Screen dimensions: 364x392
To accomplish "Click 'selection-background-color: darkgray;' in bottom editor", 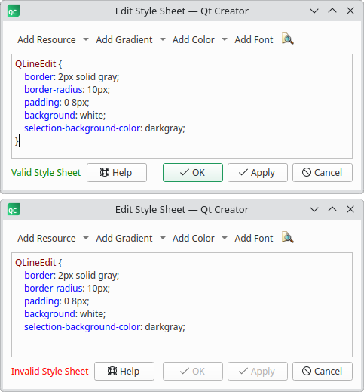I will pyautogui.click(x=105, y=327).
